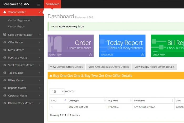
Task: Click the green Bill Report tile
Action: [167, 46]
